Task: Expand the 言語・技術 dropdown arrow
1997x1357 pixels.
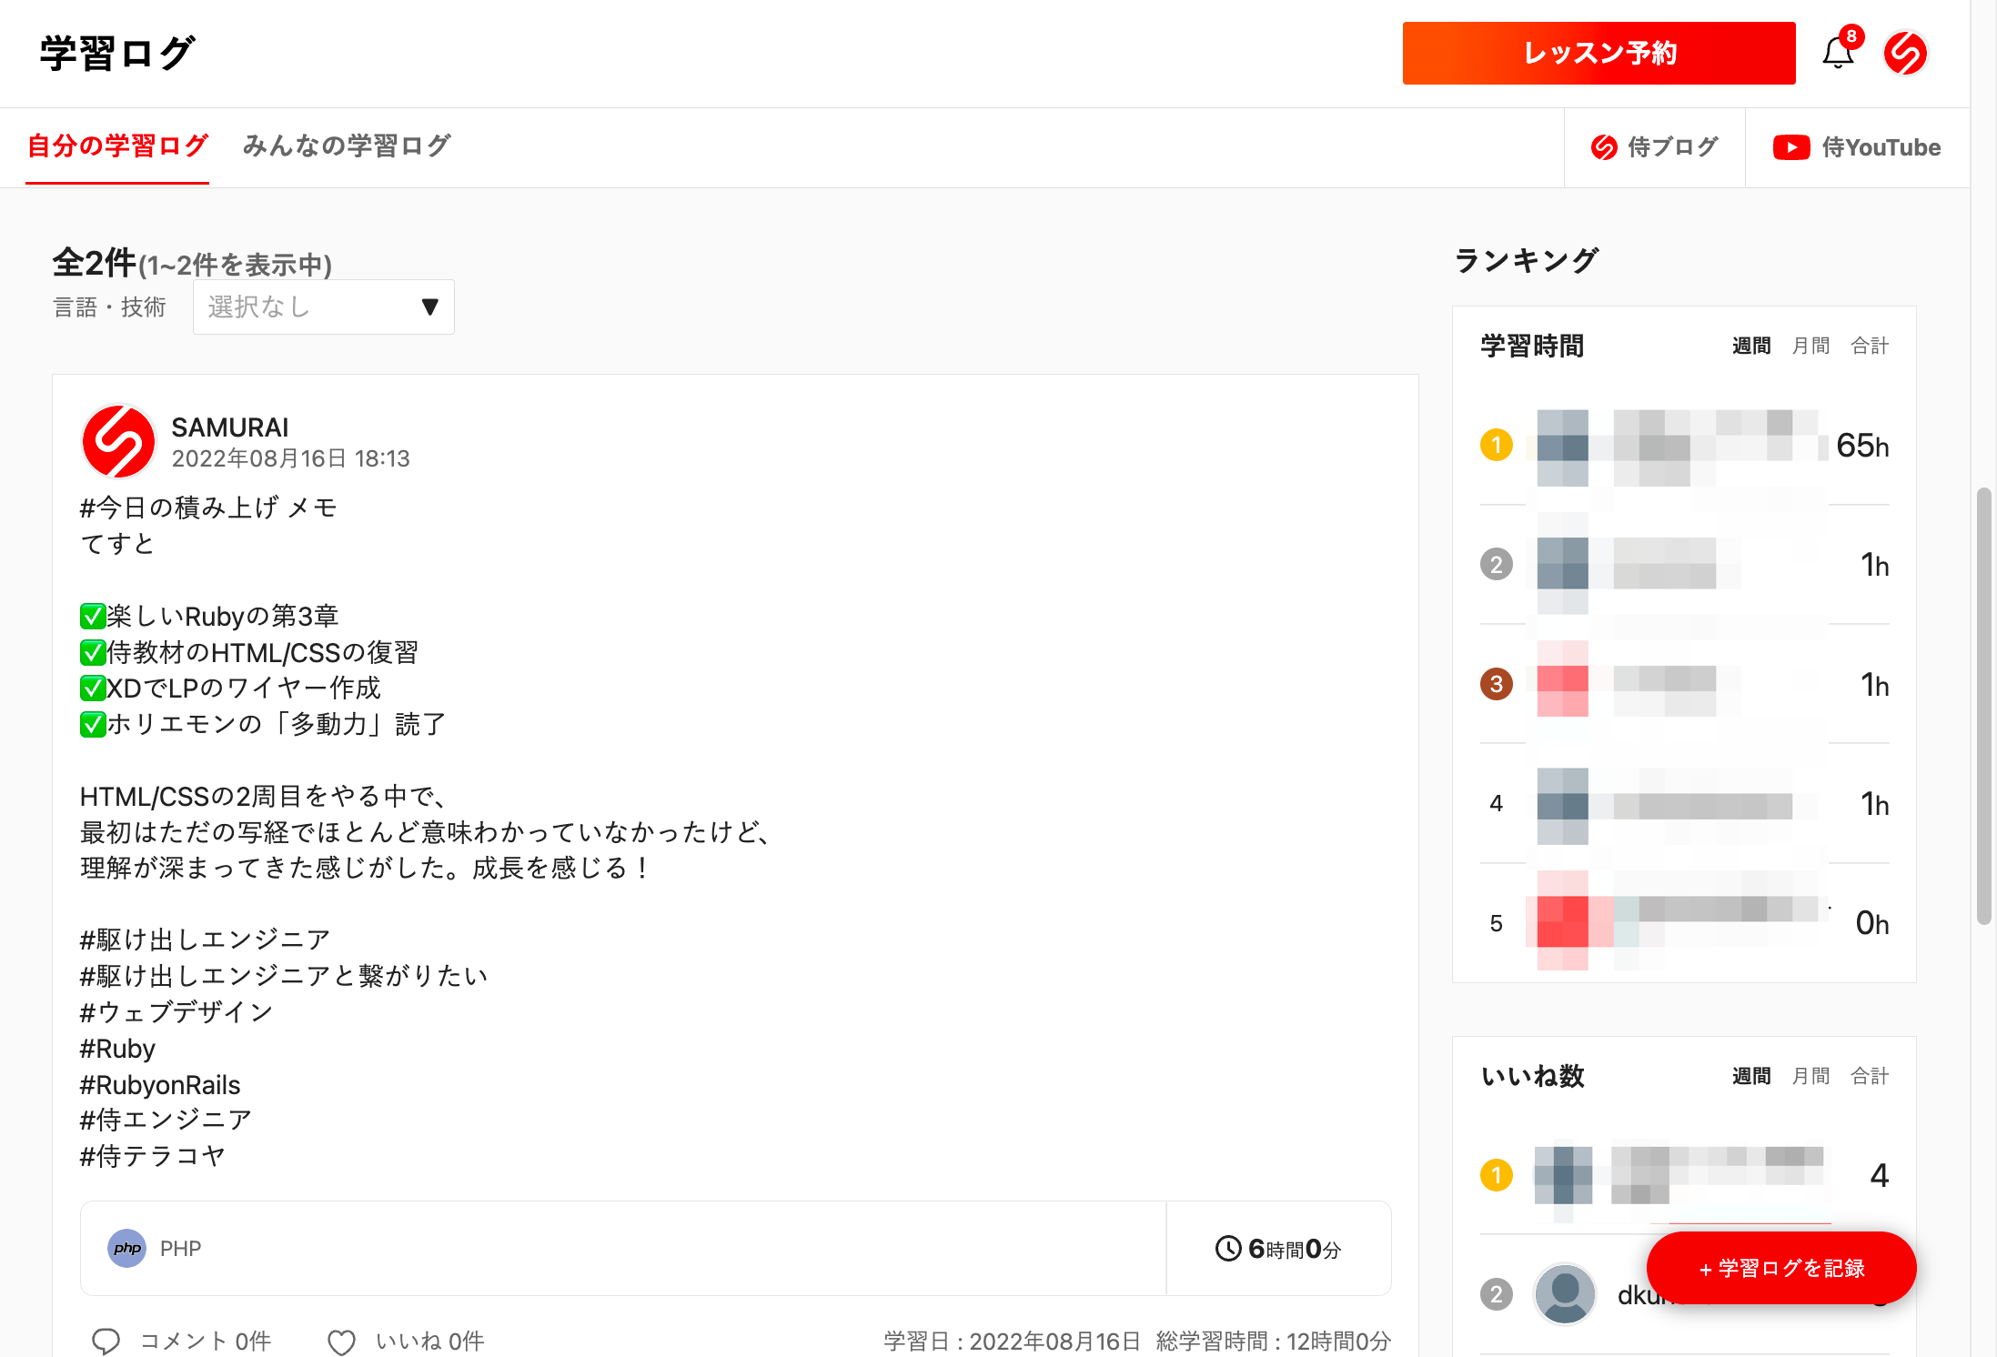Action: (x=430, y=307)
